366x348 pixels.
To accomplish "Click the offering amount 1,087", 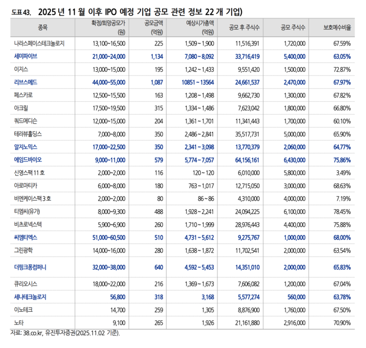I will click(x=157, y=82).
